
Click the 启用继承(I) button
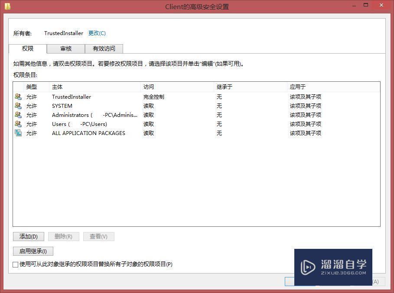pyautogui.click(x=33, y=251)
